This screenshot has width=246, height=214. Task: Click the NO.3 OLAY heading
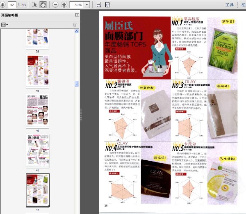pos(191,84)
